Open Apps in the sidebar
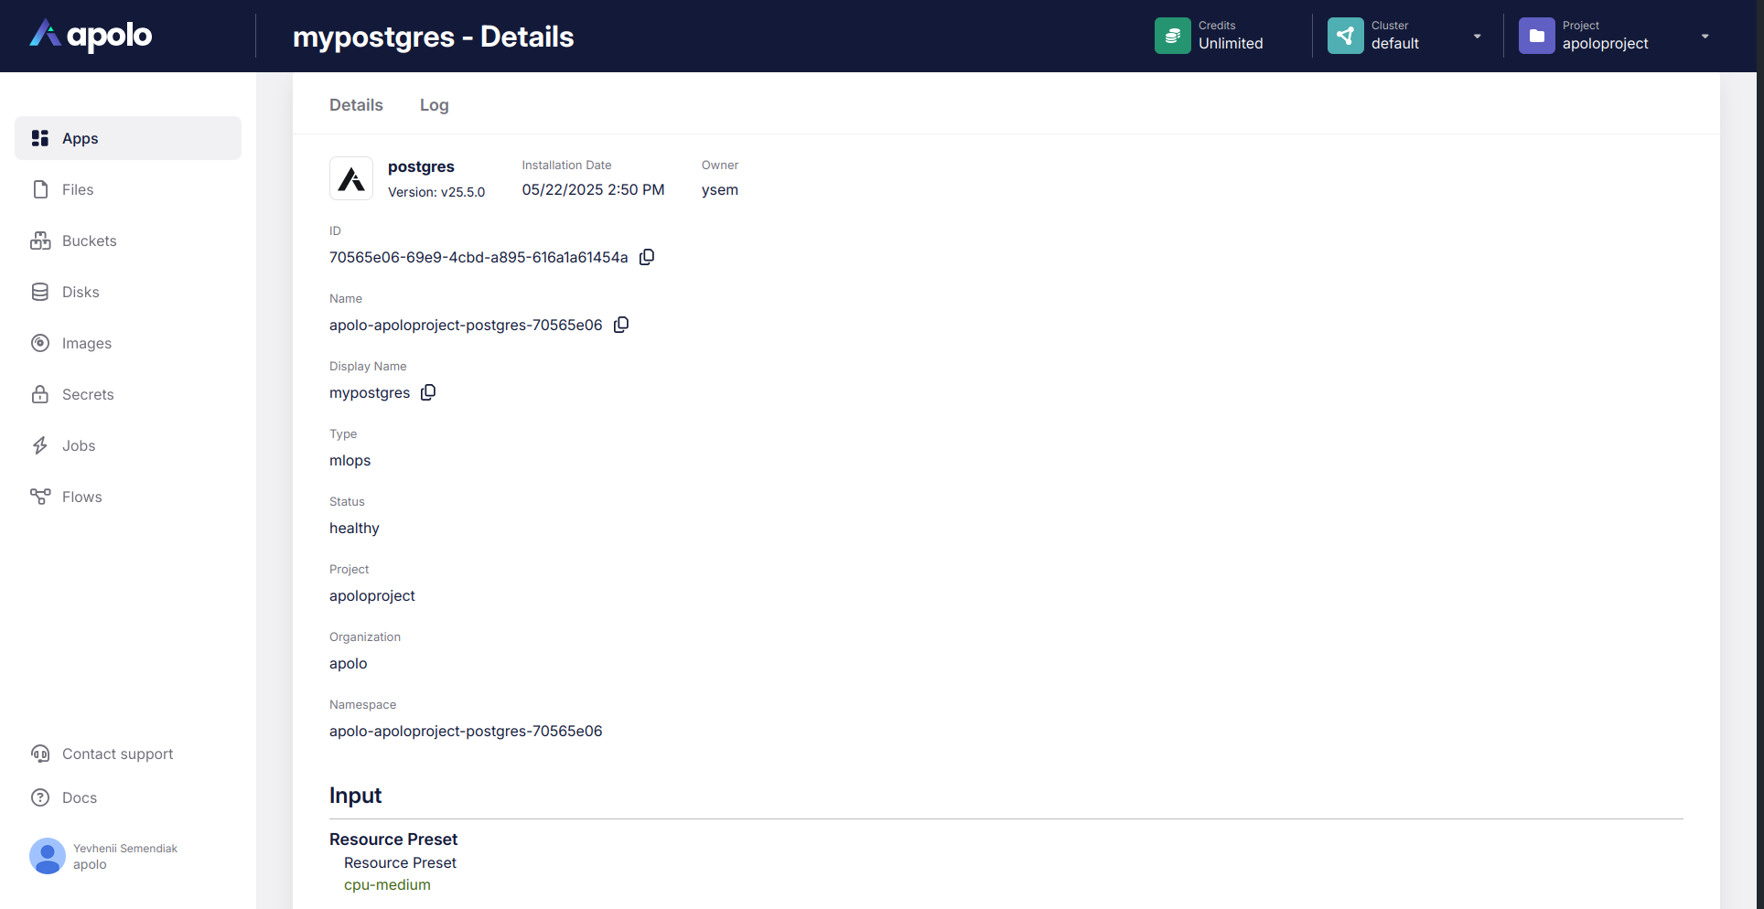This screenshot has width=1764, height=909. (x=81, y=138)
